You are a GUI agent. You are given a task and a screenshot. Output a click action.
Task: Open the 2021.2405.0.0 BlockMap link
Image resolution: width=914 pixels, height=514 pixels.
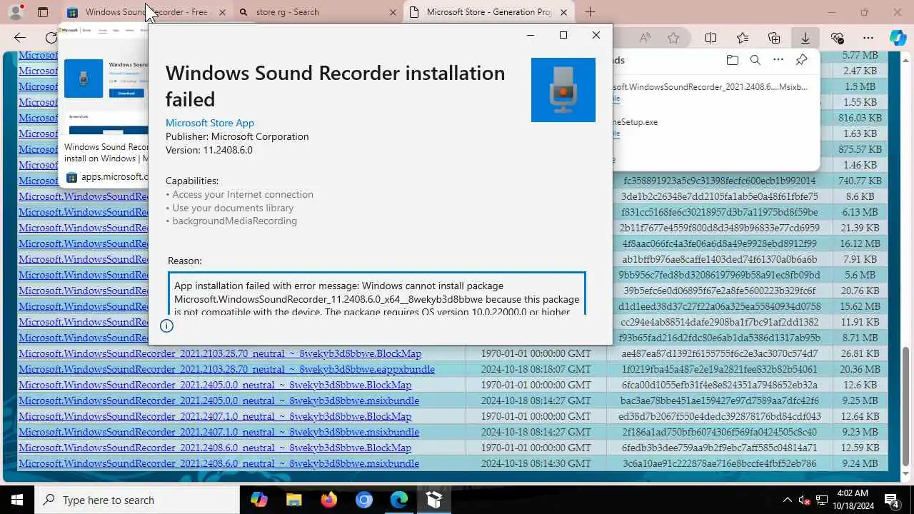coord(215,385)
